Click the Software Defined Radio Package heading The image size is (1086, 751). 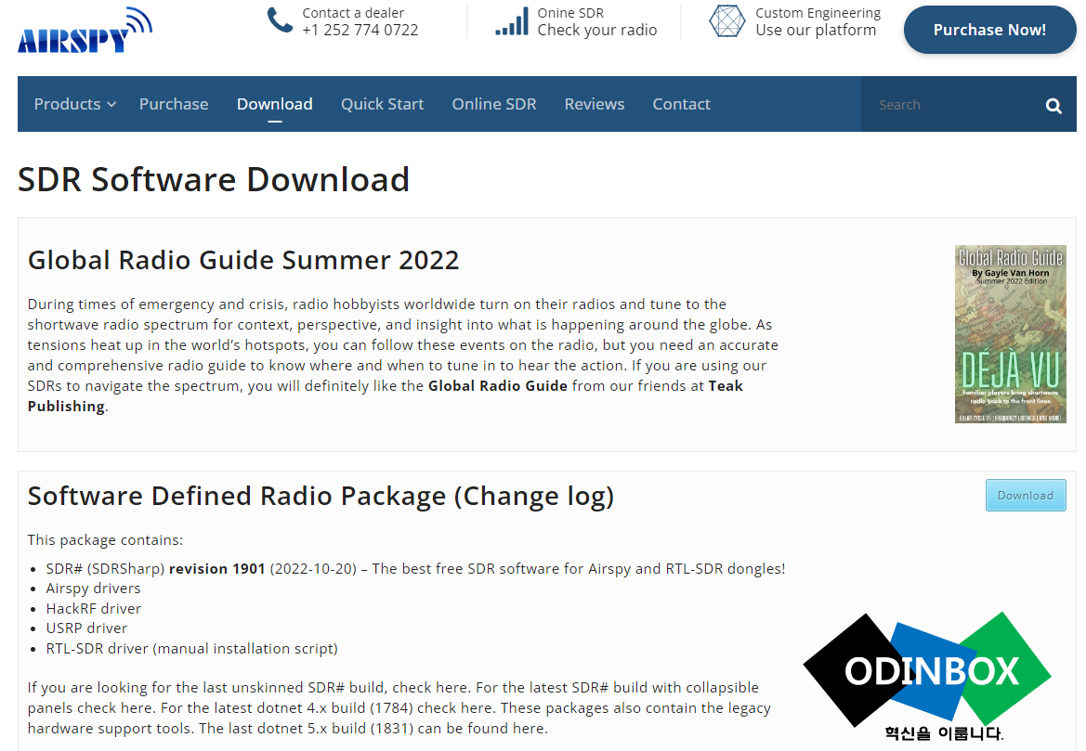click(x=321, y=497)
